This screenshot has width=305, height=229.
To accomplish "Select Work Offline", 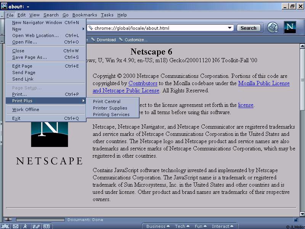I will [46, 110].
